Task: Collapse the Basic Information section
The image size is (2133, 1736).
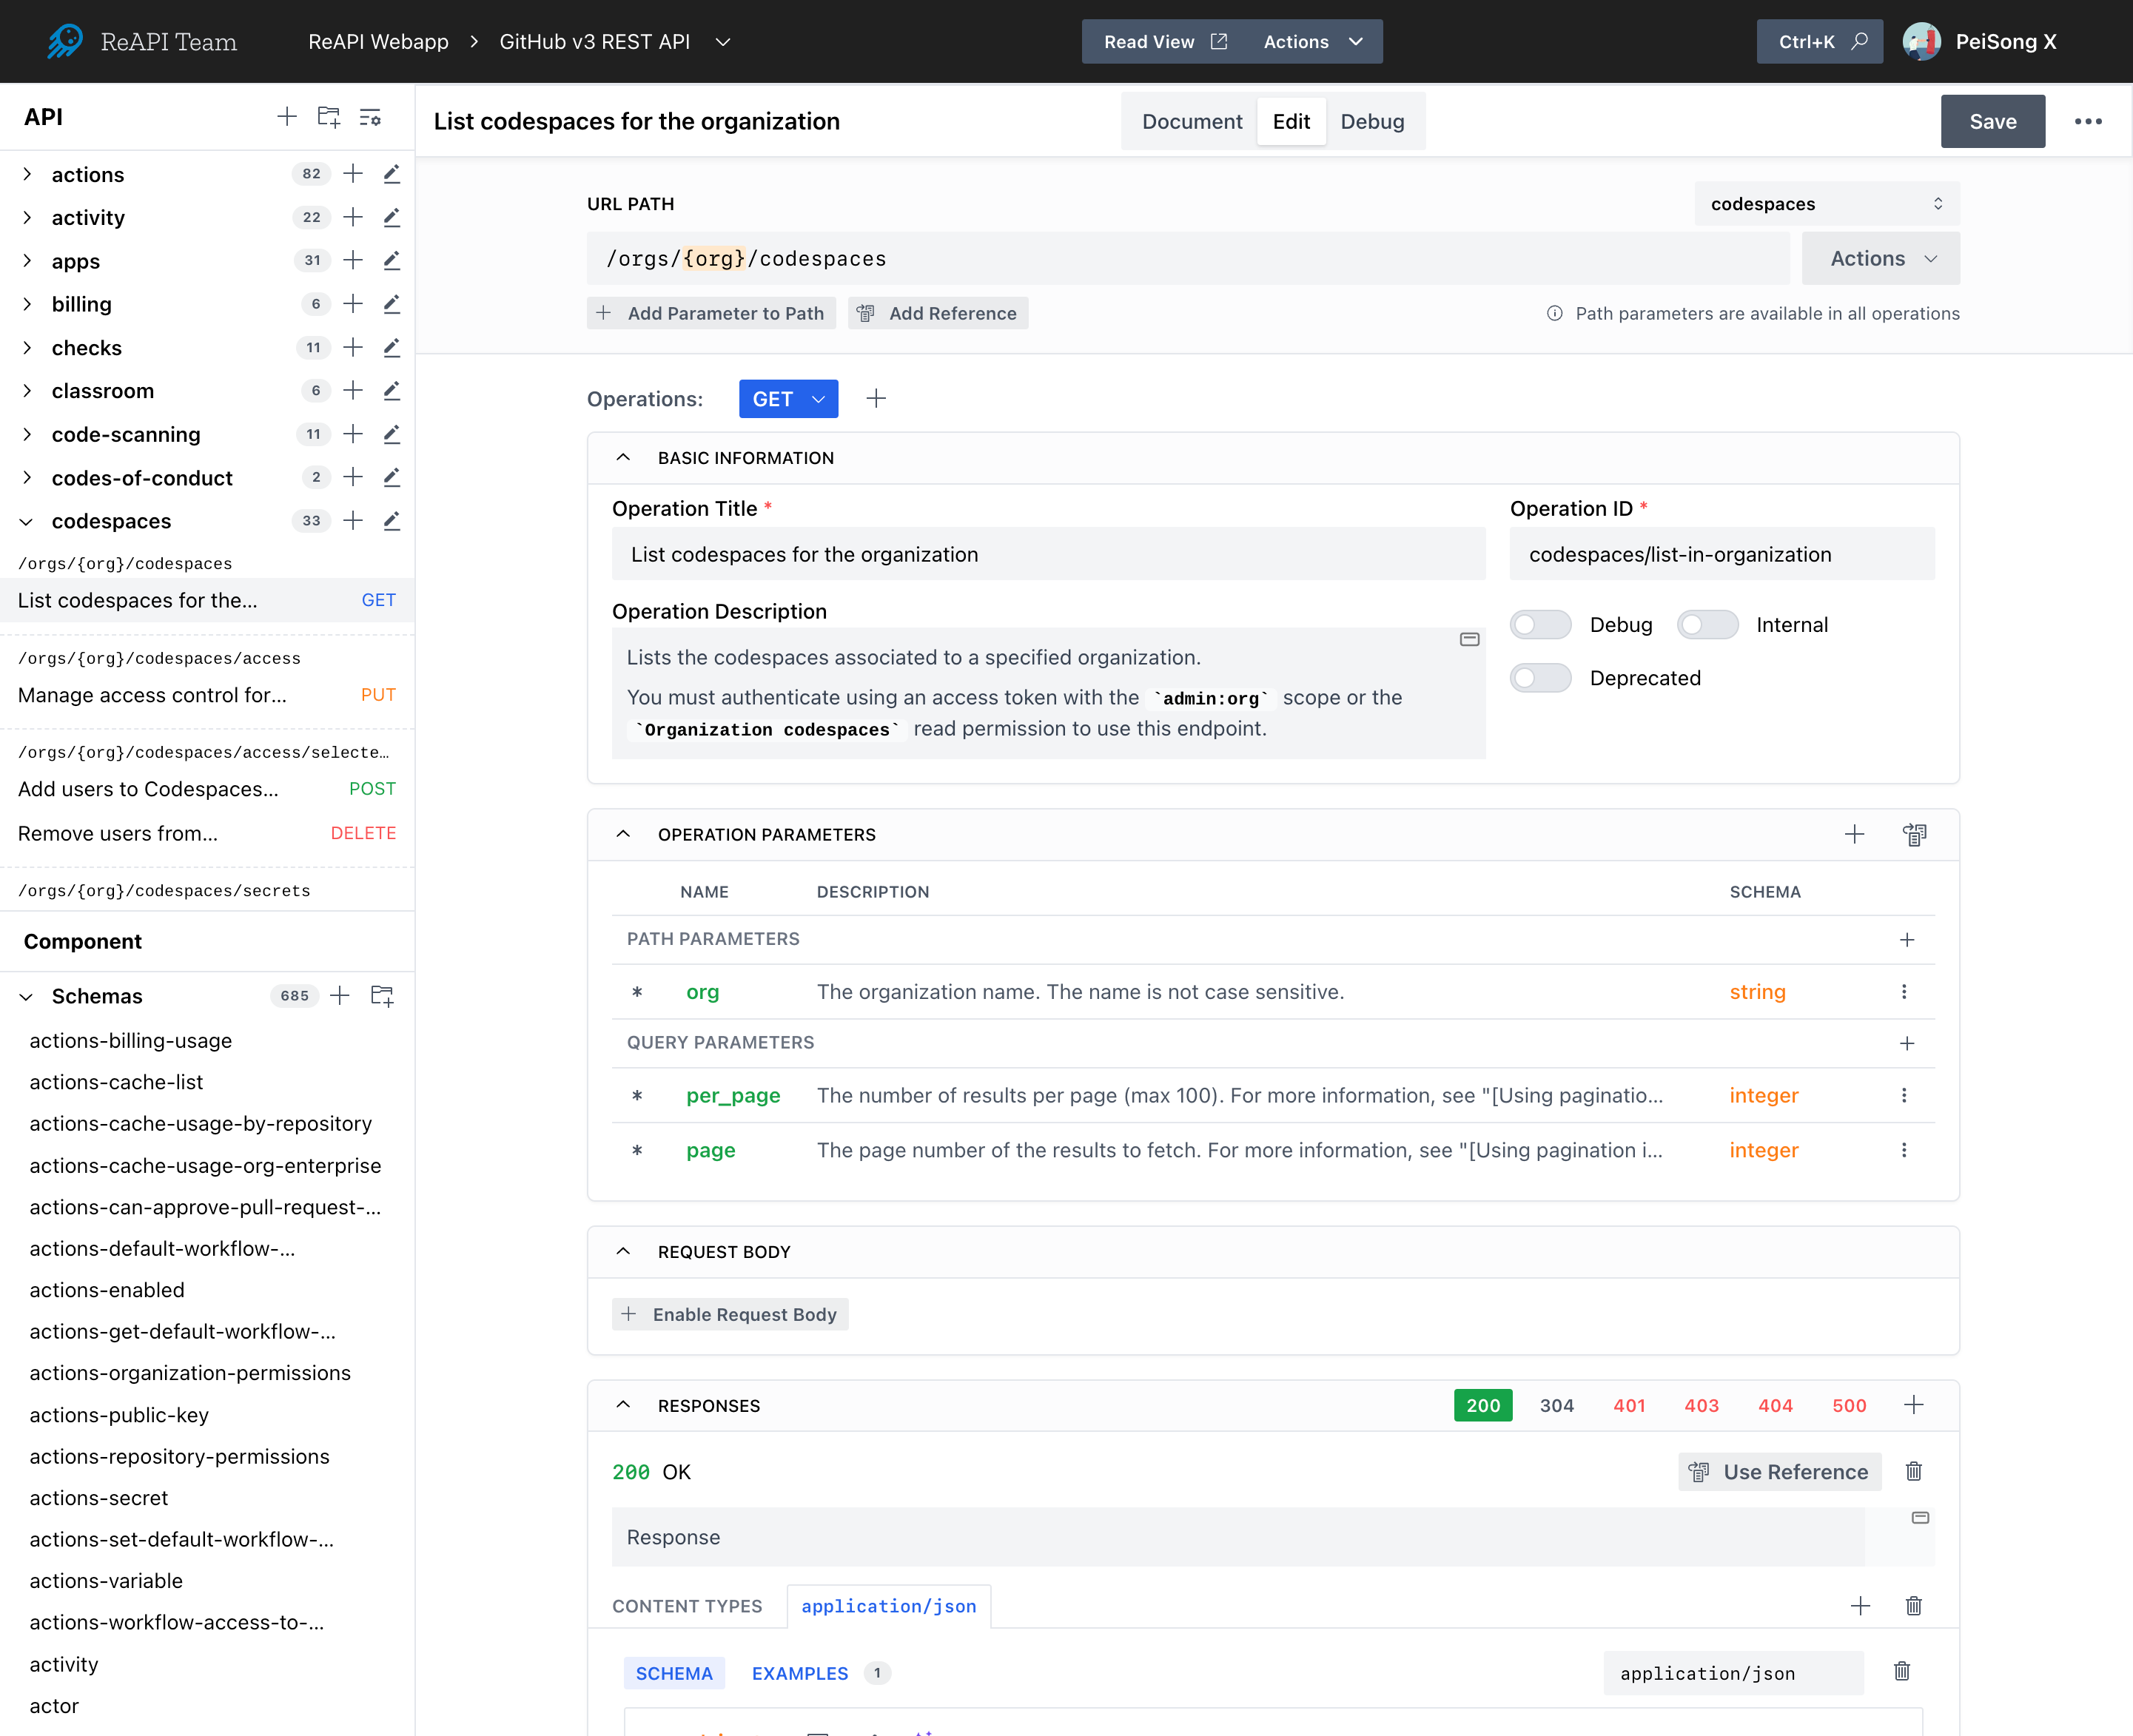Action: pos(623,458)
